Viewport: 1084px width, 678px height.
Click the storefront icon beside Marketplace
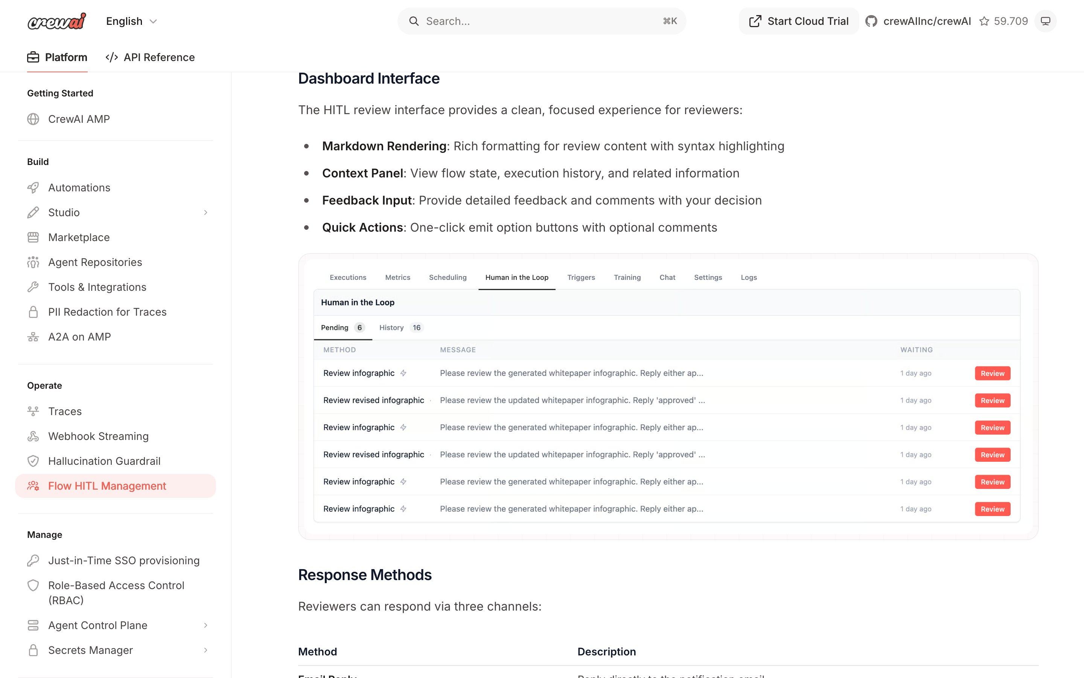click(x=33, y=237)
